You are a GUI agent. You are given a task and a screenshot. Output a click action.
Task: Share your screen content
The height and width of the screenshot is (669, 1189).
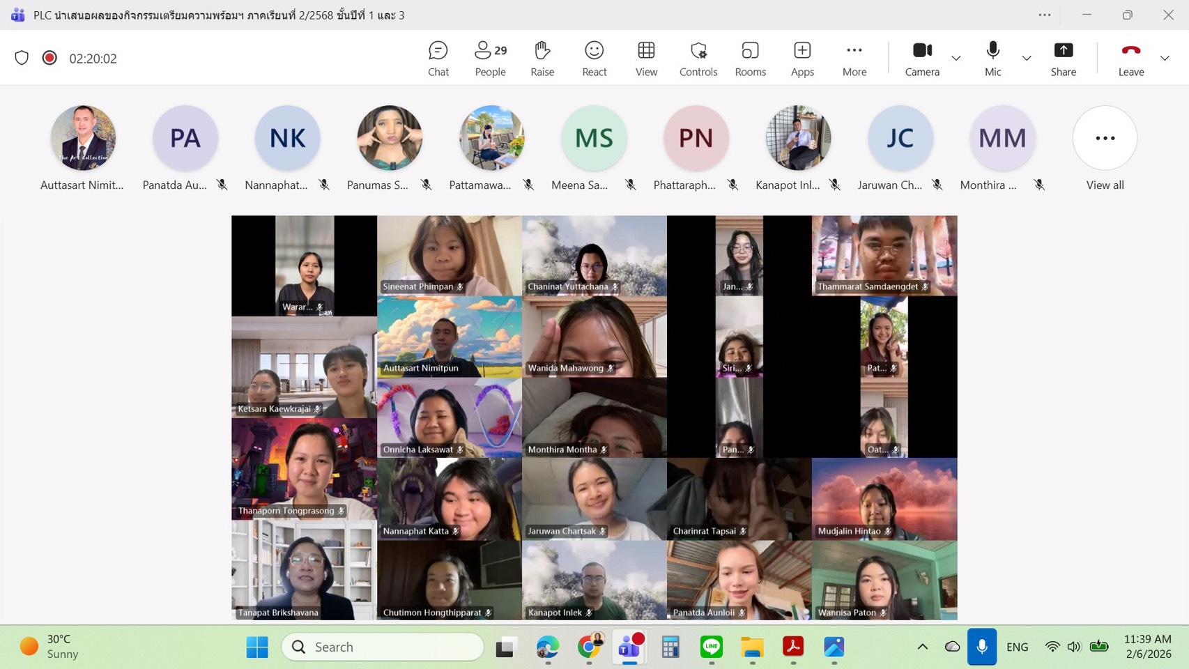tap(1063, 59)
